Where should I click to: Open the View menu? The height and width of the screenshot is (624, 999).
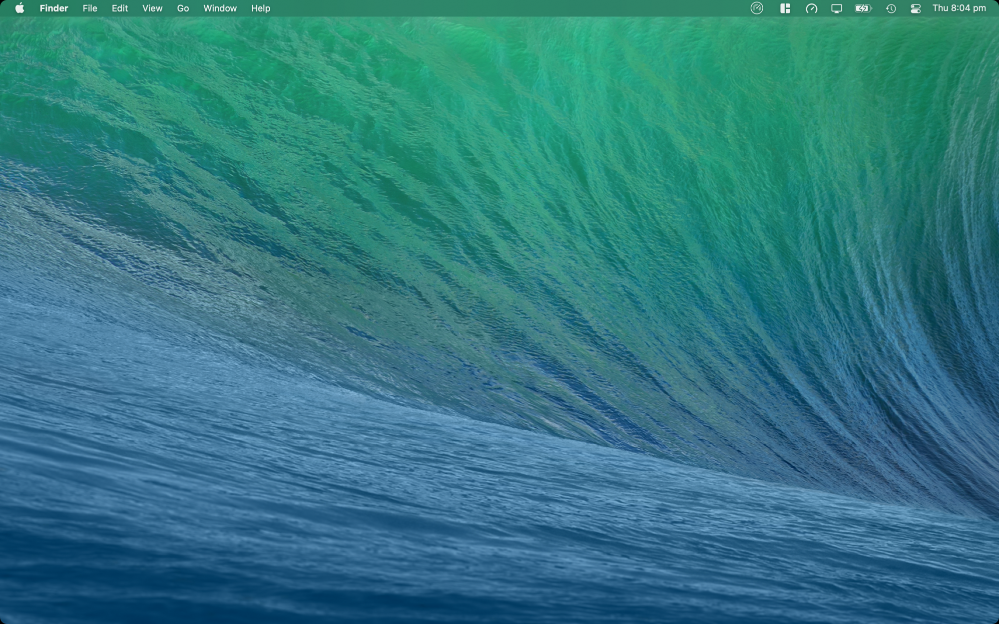(152, 8)
